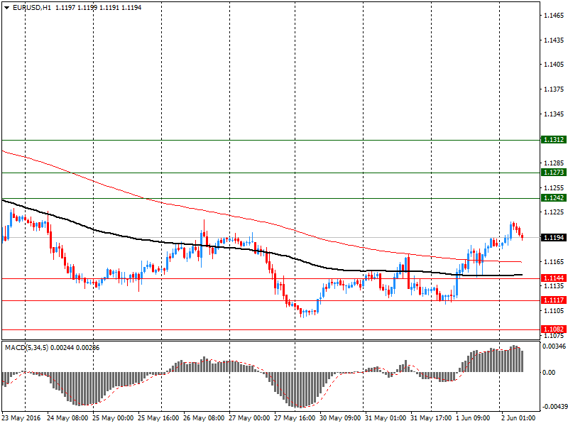Select the 1.1242 green resistance level label
The width and height of the screenshot is (568, 426).
(554, 198)
